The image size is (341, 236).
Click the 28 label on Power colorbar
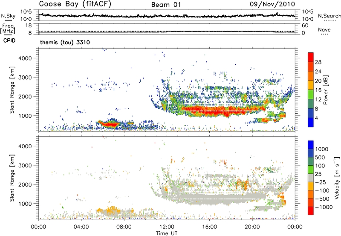click(318, 62)
